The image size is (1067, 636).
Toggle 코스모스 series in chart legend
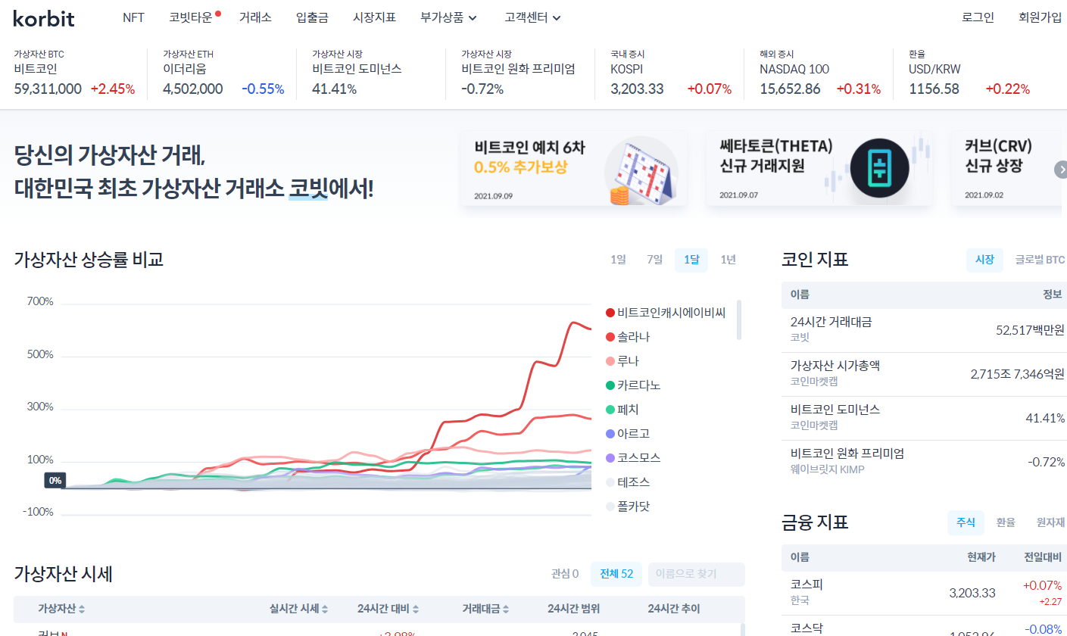[632, 458]
